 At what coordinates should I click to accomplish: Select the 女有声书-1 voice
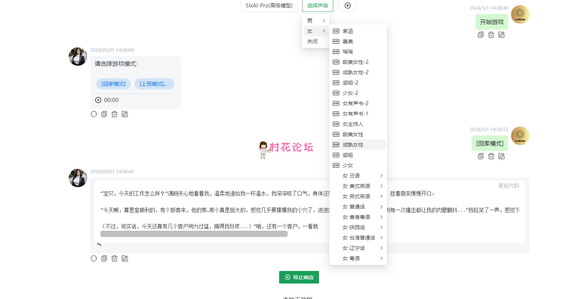click(x=358, y=114)
